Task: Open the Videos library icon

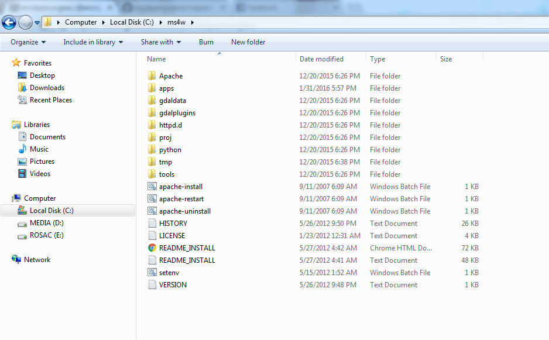Action: [x=22, y=174]
